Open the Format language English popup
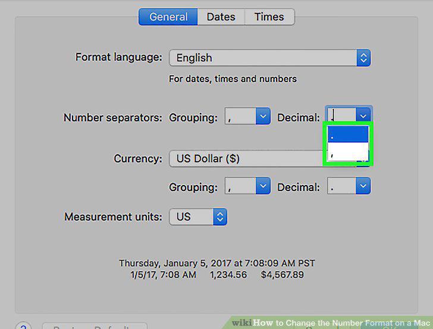The height and width of the screenshot is (329, 433). (270, 58)
